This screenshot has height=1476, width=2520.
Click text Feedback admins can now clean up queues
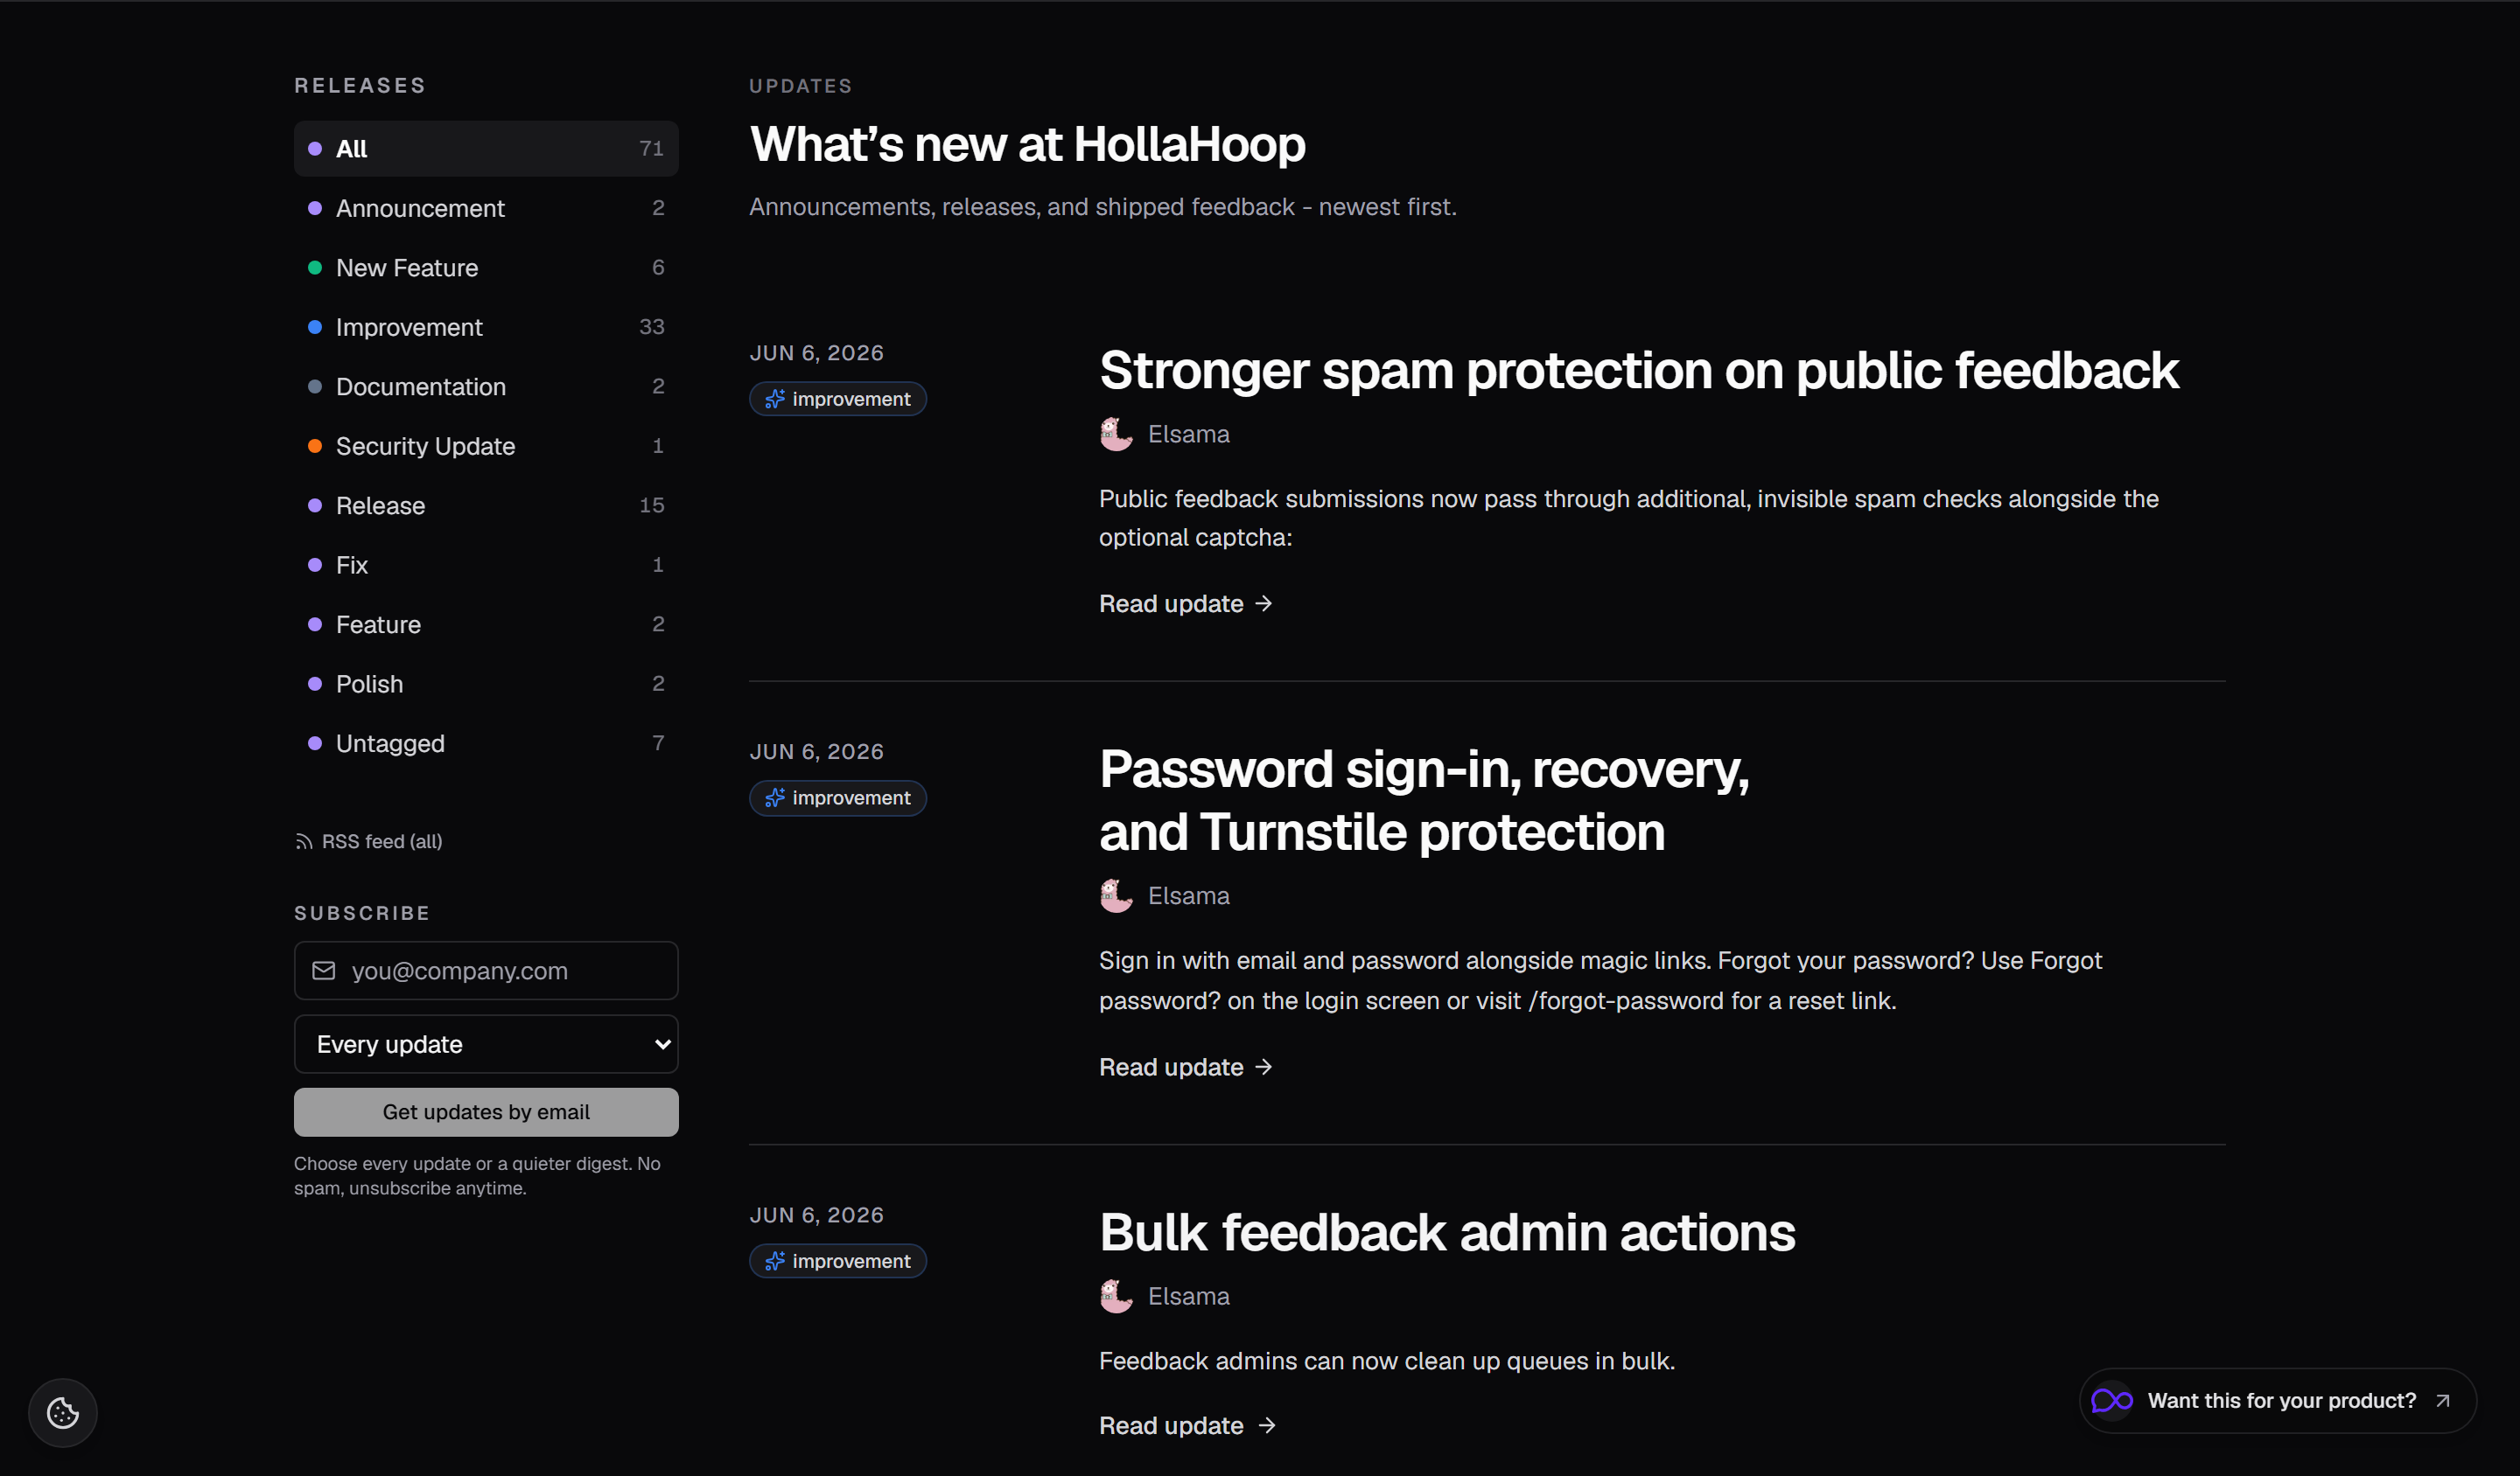(1386, 1361)
